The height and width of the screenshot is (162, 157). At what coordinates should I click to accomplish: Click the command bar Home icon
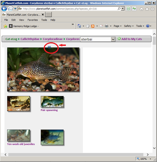pos(79,26)
